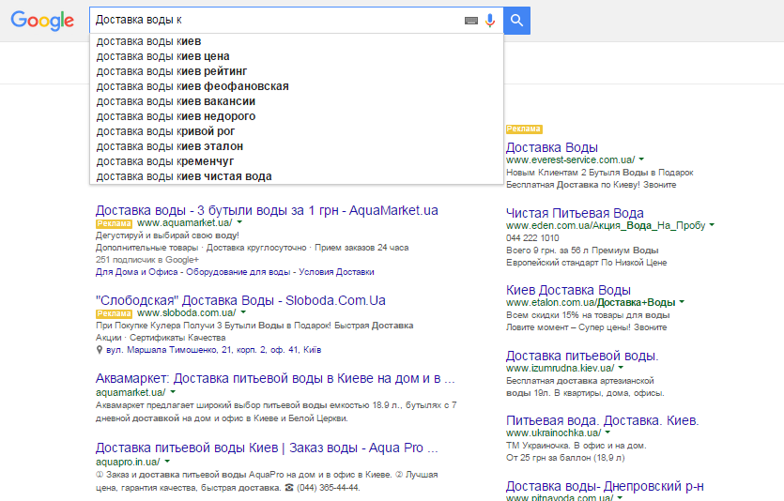The width and height of the screenshot is (784, 501).
Task: Open "Доставка питьевой воды Киев | Заказ воды - Aqua Pro" result
Action: pos(267,448)
